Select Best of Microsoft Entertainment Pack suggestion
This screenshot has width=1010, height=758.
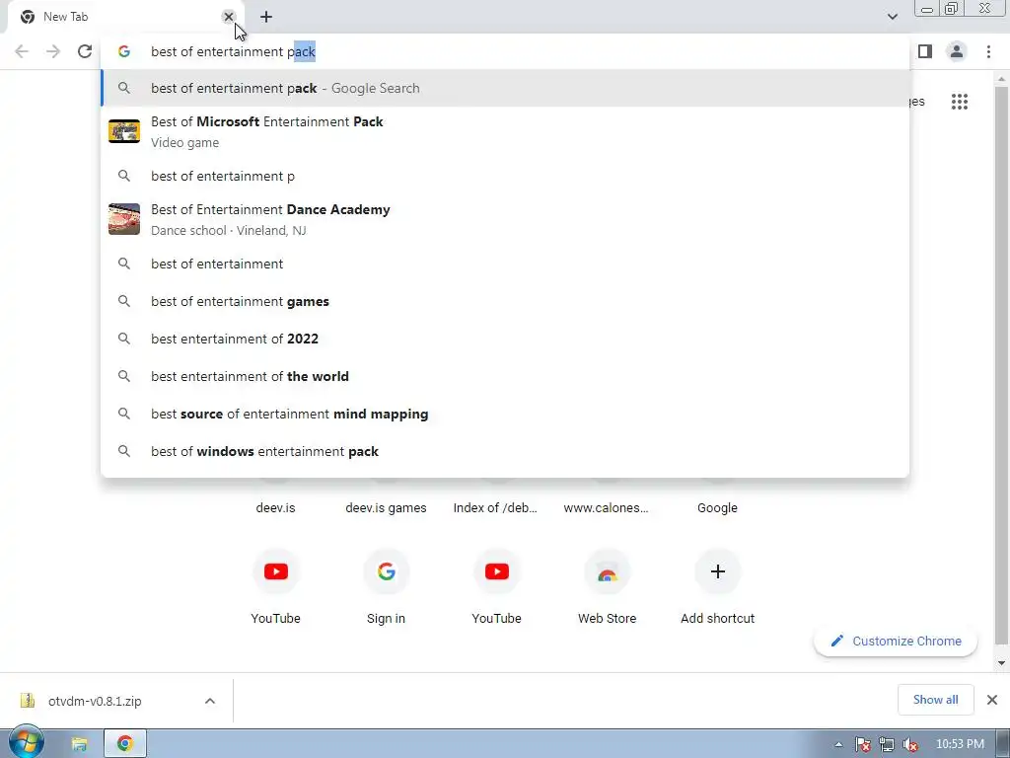click(505, 131)
